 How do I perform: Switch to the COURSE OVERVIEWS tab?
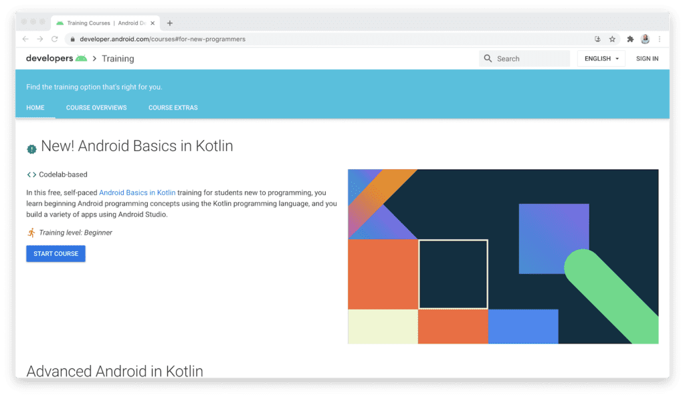pos(96,108)
